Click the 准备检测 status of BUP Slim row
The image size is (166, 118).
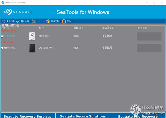click(x=107, y=48)
